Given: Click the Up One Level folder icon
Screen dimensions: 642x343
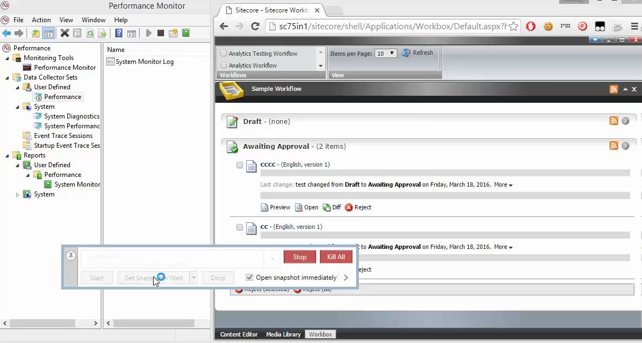Looking at the screenshot, I should (x=36, y=33).
